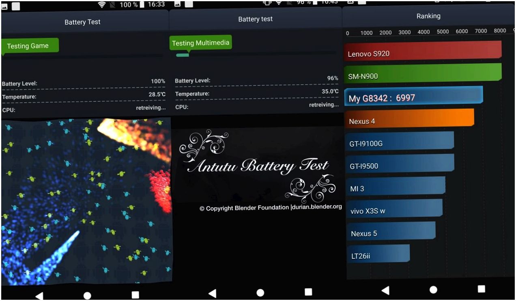Click the 100% battery level value
Viewport: 516px width, 301px height.
(158, 81)
